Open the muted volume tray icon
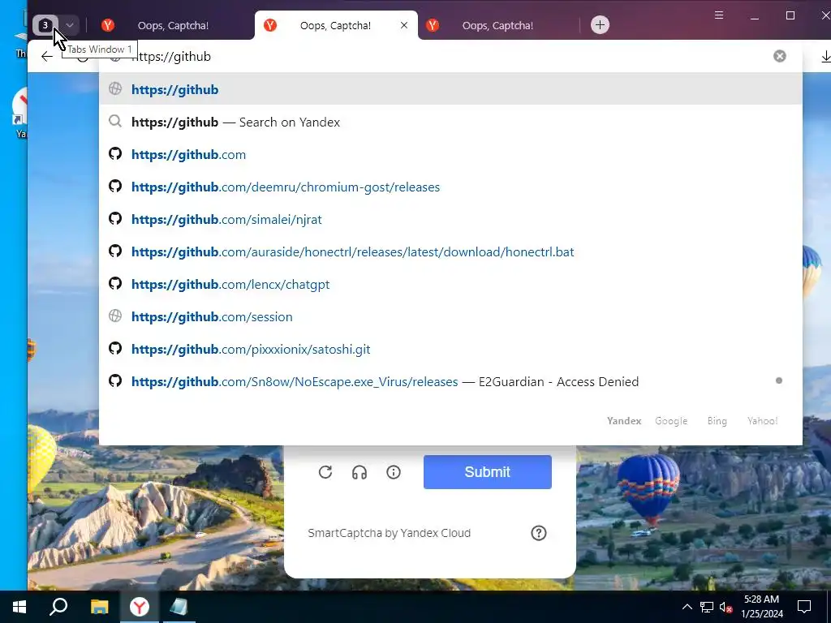The width and height of the screenshot is (831, 623). pos(726,607)
